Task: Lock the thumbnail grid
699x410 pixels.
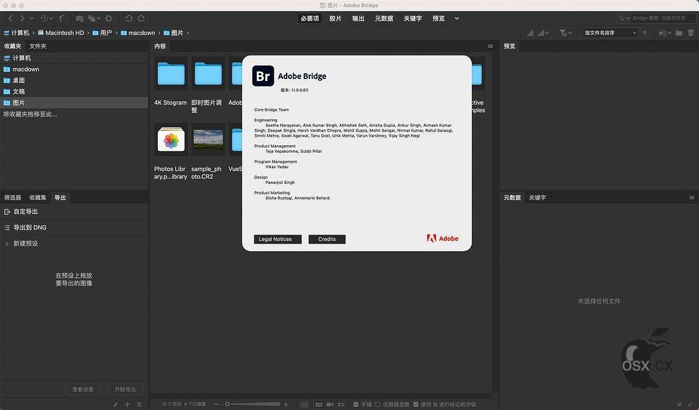Action: coord(304,404)
